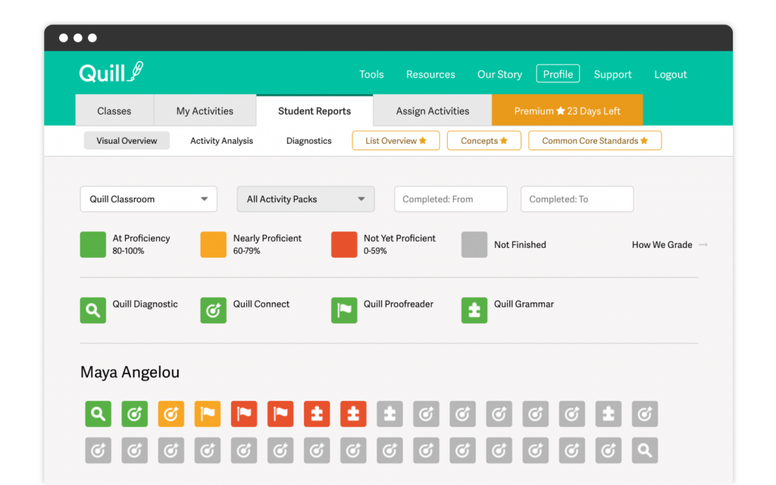
Task: Click the "Quill Diagnostic" text label
Action: pyautogui.click(x=145, y=304)
